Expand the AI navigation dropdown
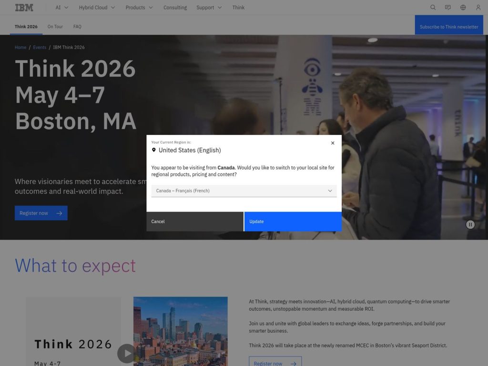The width and height of the screenshot is (488, 366). [60, 8]
